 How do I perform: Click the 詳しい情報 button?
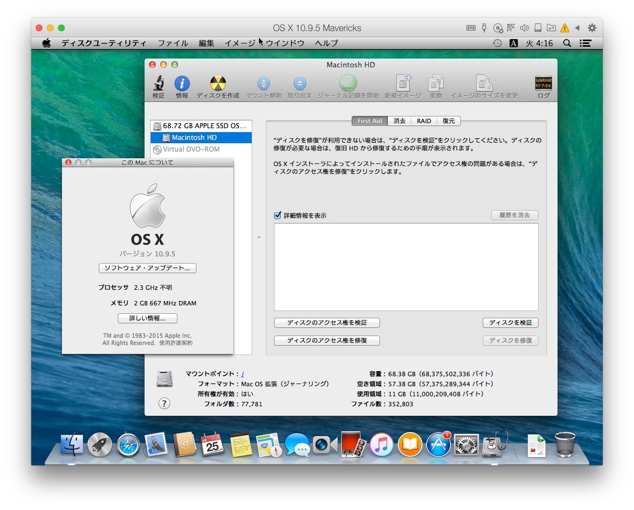pyautogui.click(x=147, y=318)
